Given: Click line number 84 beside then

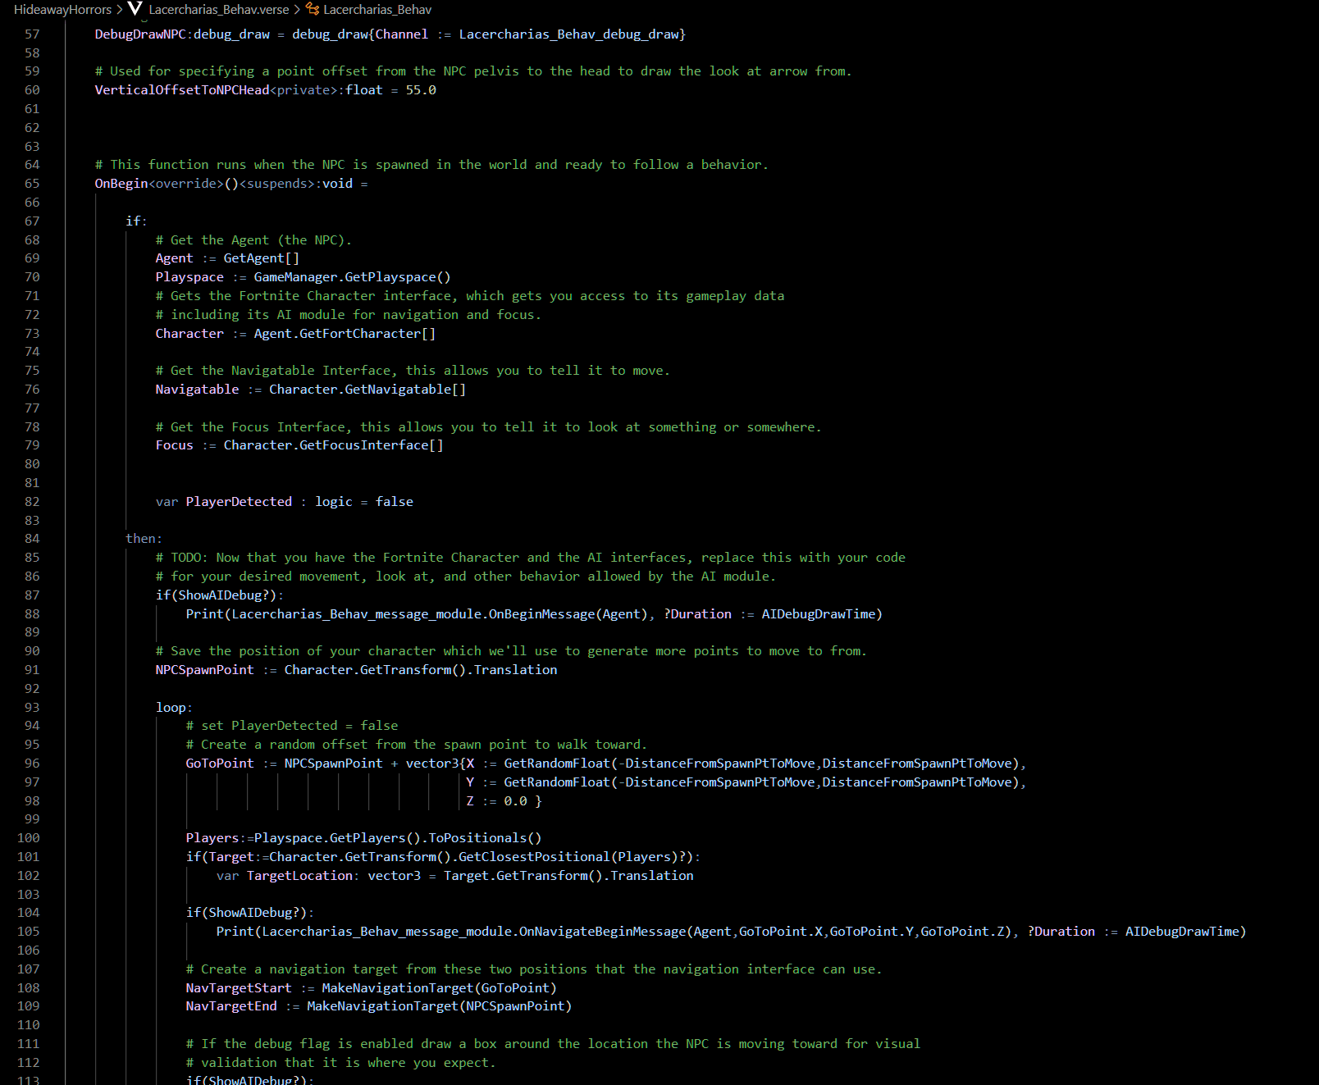Looking at the screenshot, I should [x=32, y=539].
